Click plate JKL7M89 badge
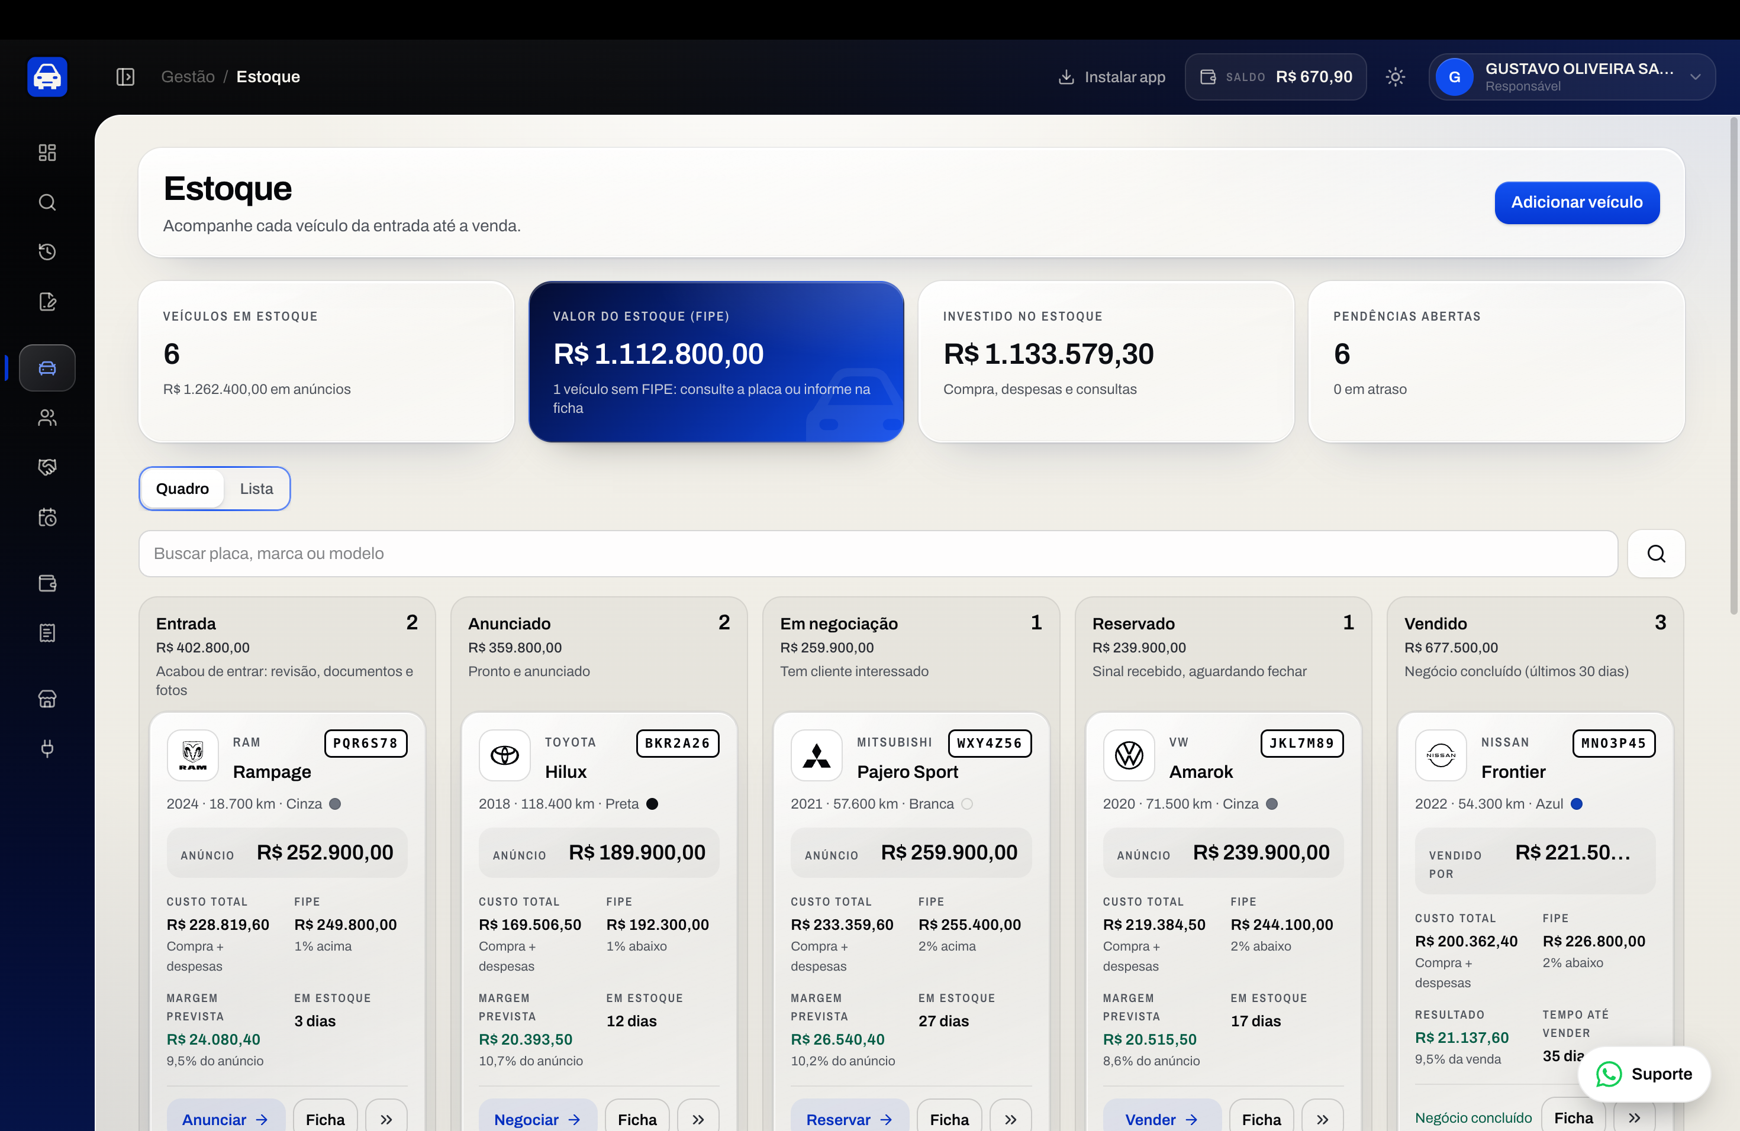The image size is (1740, 1131). tap(1302, 743)
